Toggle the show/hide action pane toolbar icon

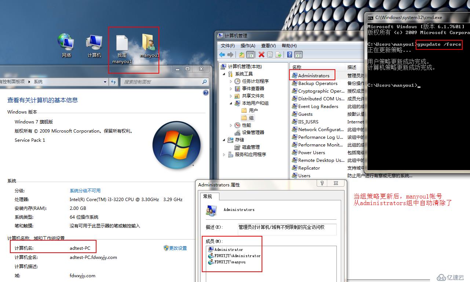pyautogui.click(x=299, y=55)
